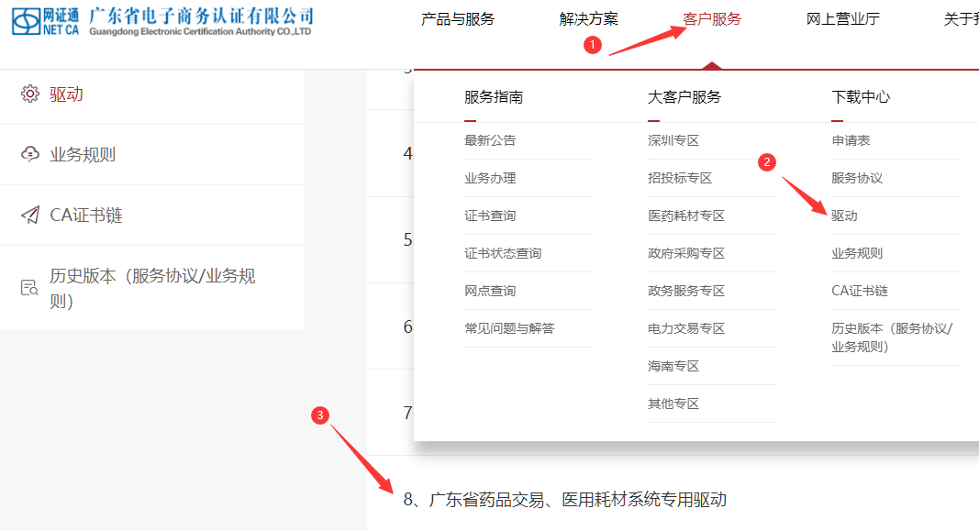
Task: Select 驱动 under 下载中心 dropdown
Action: [844, 216]
